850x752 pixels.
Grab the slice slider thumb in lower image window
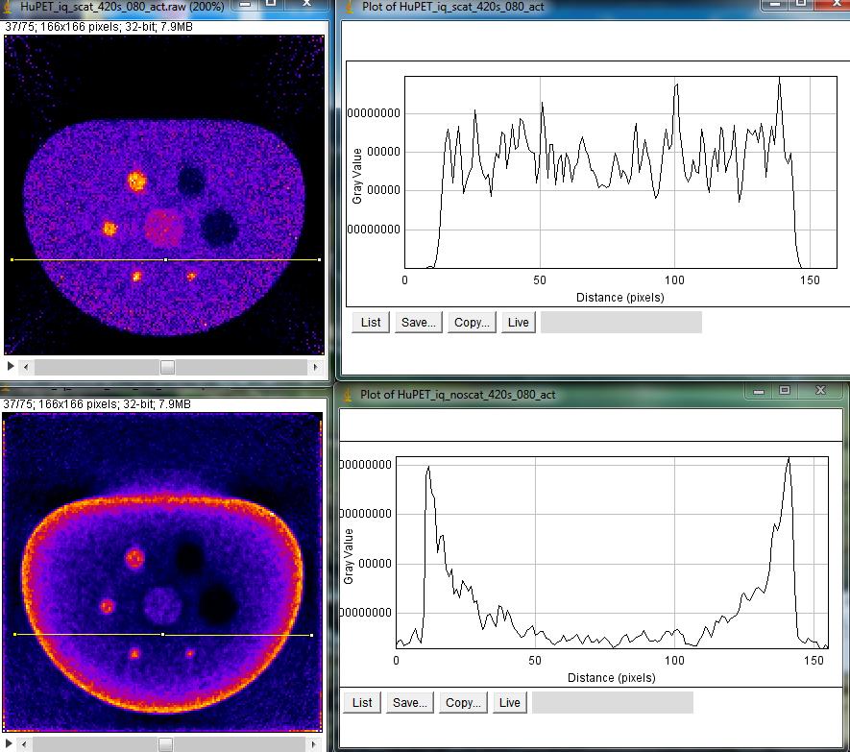[165, 744]
